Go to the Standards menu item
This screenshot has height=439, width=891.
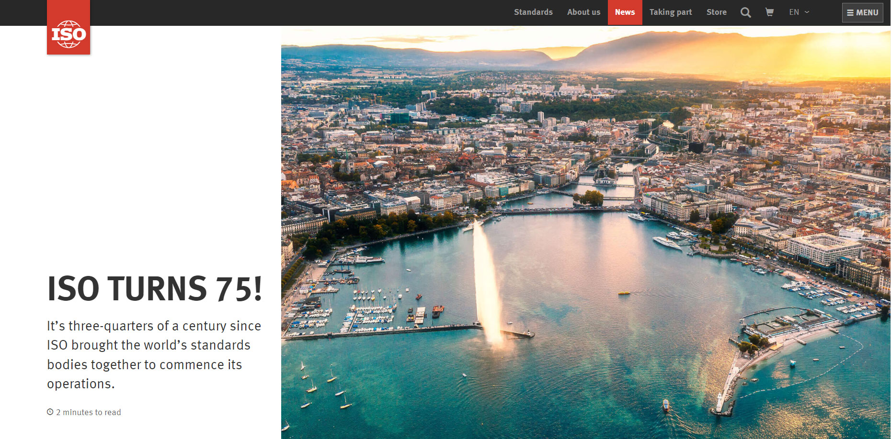(533, 12)
